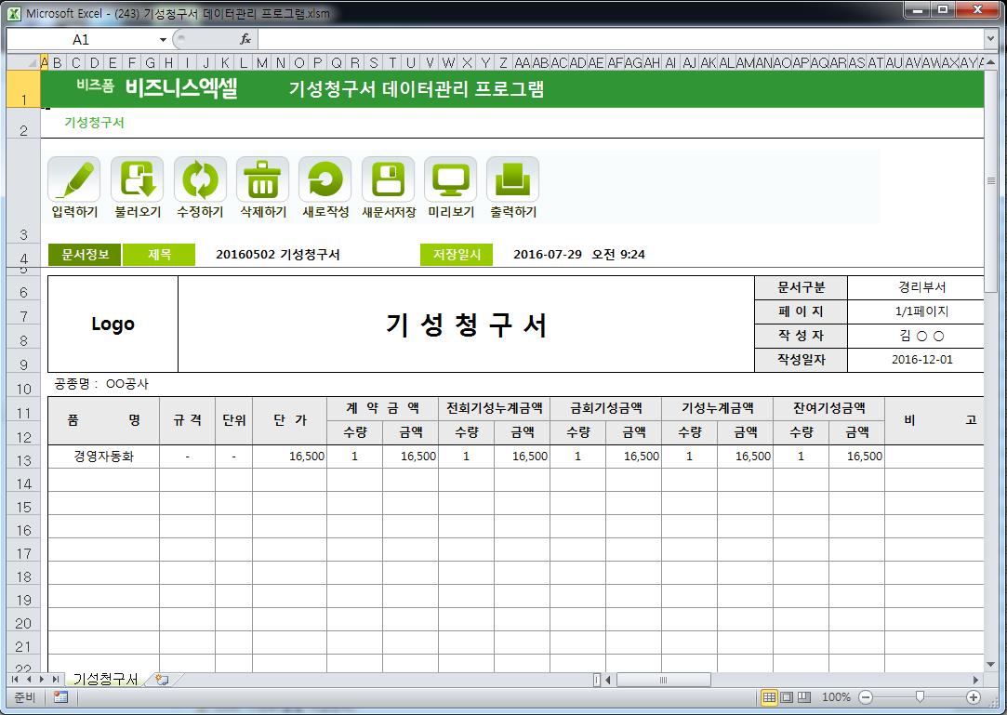The image size is (1007, 715).
Task: Click the 출력하기 printer icon
Action: coord(512,179)
